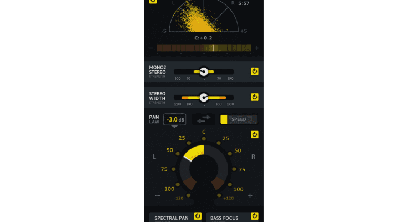Toggle Bass Focus power icon
This screenshot has width=408, height=222.
point(254,216)
